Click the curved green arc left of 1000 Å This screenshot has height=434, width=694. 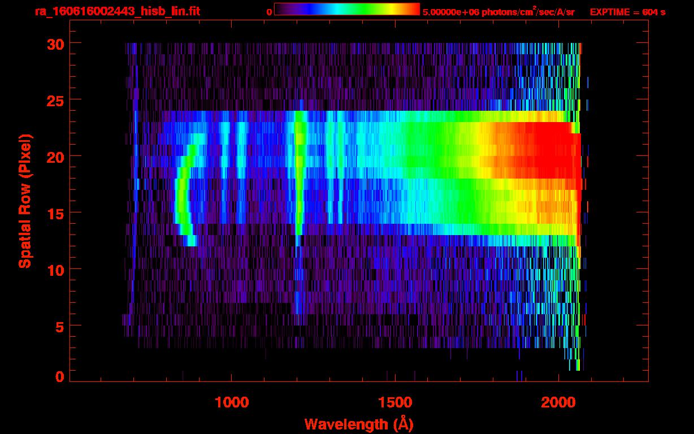point(181,198)
